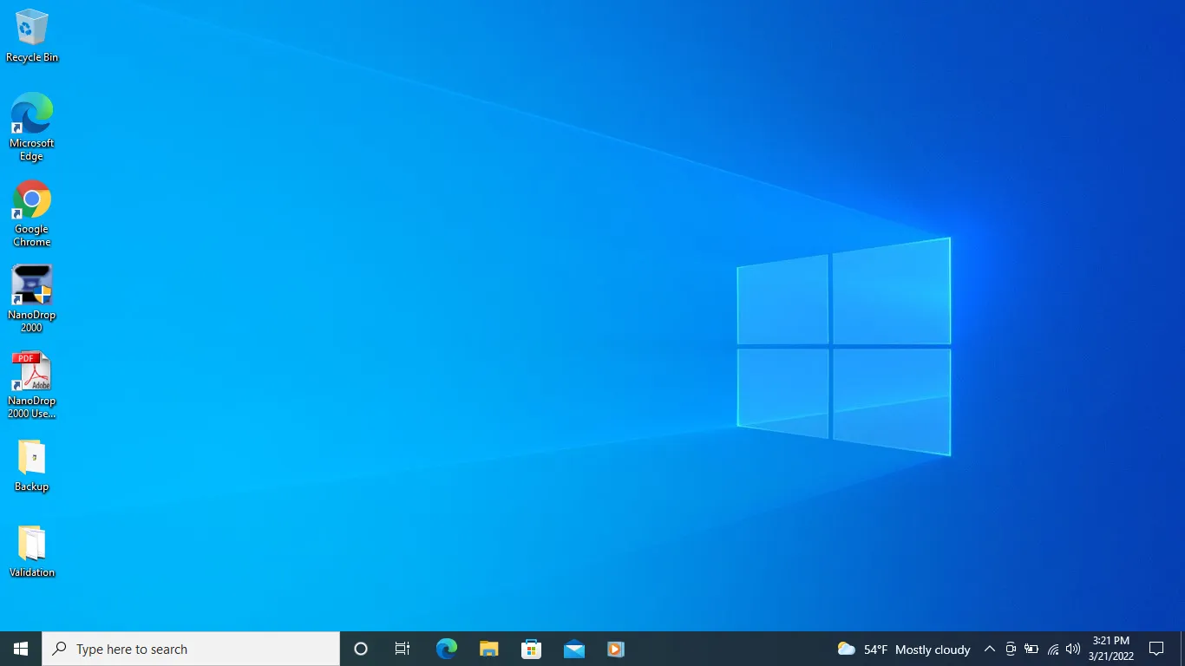Open File Explorer from the taskbar

(488, 649)
